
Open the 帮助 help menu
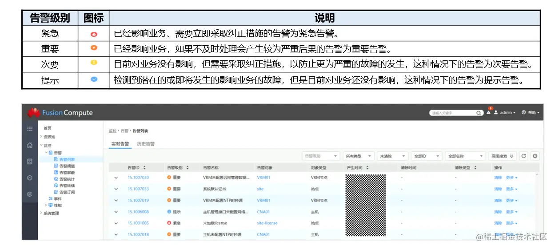[531, 113]
